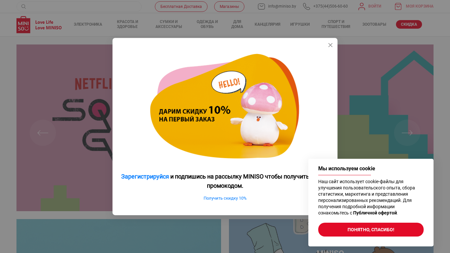Open the info@miniso.by email link
The width and height of the screenshot is (450, 253).
click(282, 6)
